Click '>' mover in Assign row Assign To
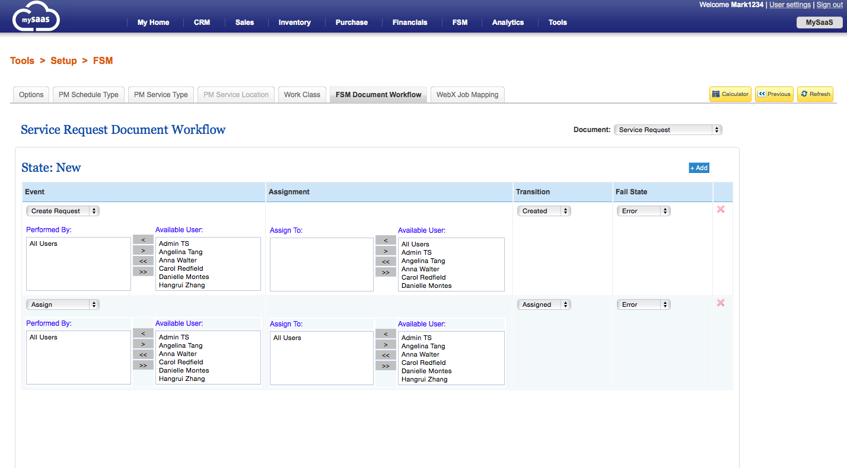Viewport: 847px width, 468px height. tap(386, 345)
